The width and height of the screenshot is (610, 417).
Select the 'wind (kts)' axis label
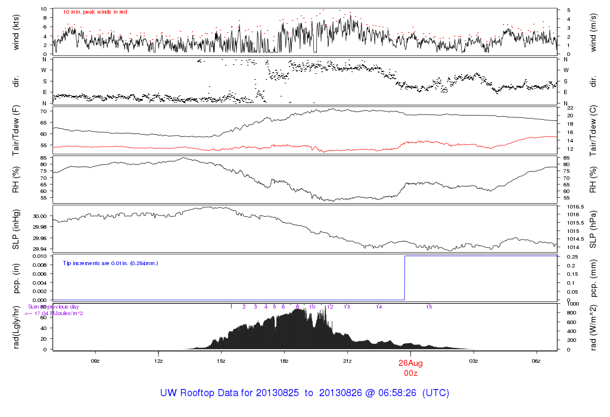pyautogui.click(x=16, y=32)
